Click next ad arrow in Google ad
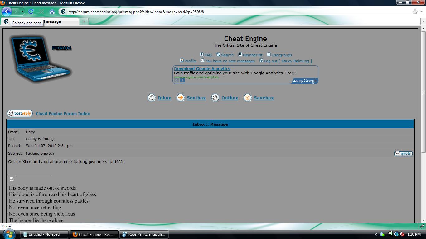The width and height of the screenshot is (426, 239). tap(182, 80)
